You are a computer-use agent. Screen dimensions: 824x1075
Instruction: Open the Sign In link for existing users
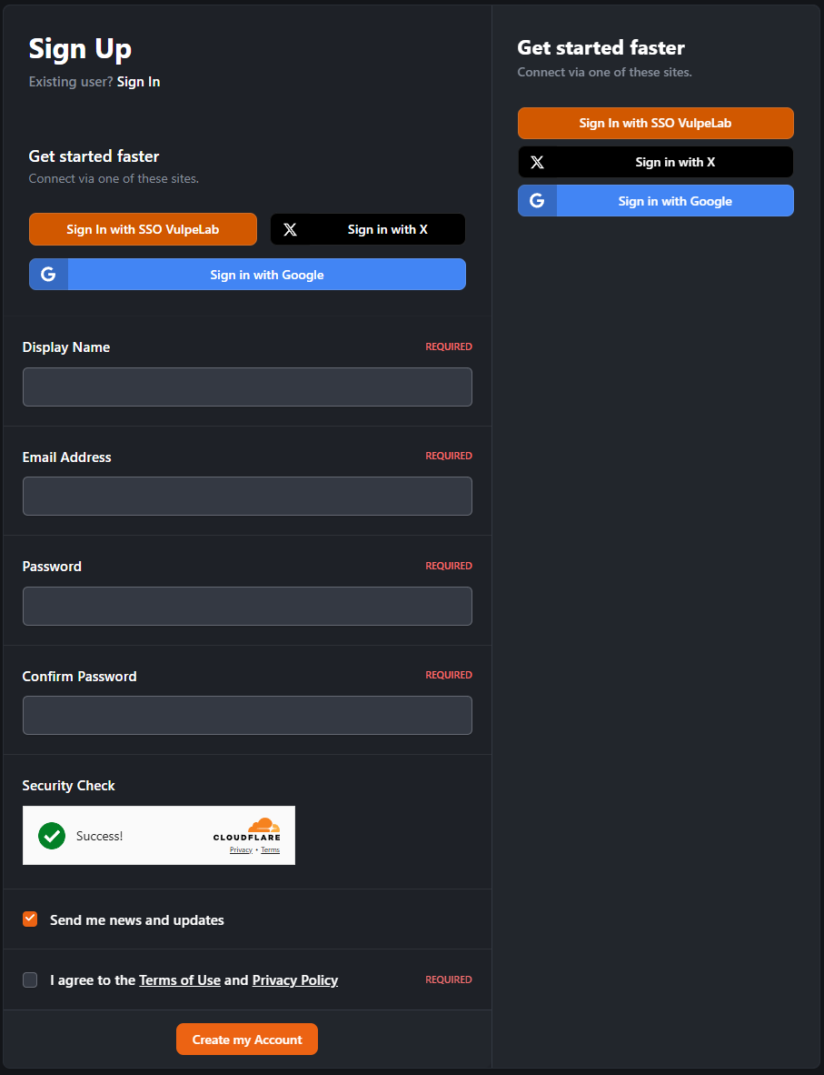point(138,82)
